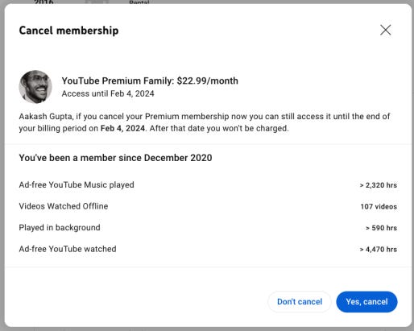Select the Videos Watched Offline label
Viewport: 414px width, 331px height.
(x=64, y=206)
